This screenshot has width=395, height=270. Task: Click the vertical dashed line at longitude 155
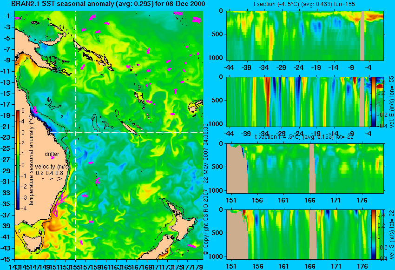(75, 135)
